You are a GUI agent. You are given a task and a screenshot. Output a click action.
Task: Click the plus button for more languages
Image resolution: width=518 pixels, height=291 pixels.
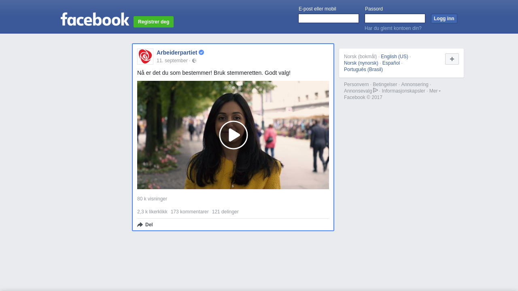pos(452,59)
